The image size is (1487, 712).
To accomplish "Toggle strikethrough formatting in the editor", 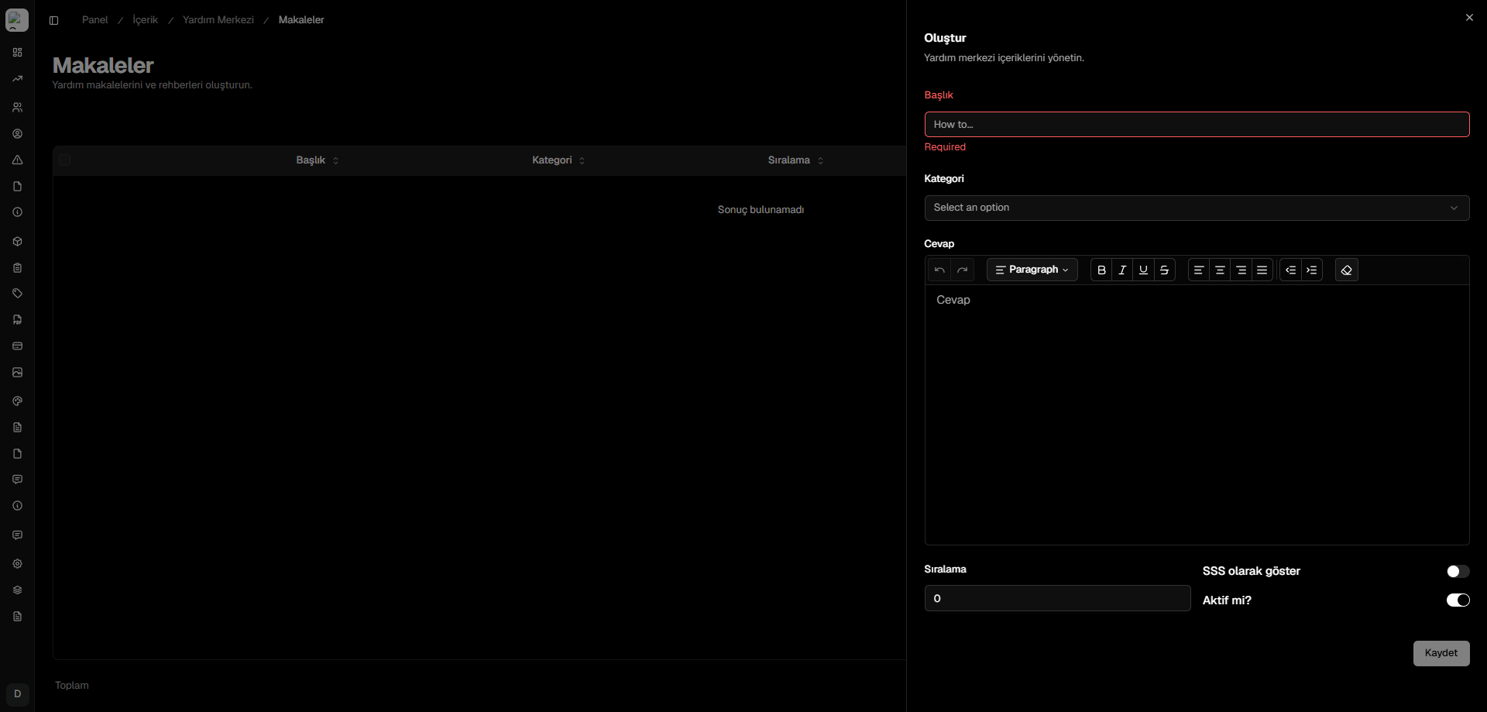I will coord(1164,270).
